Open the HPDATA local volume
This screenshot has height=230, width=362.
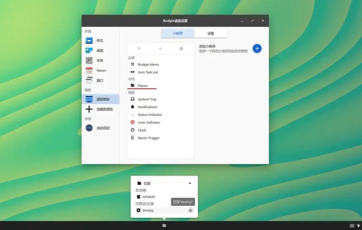click(x=148, y=197)
